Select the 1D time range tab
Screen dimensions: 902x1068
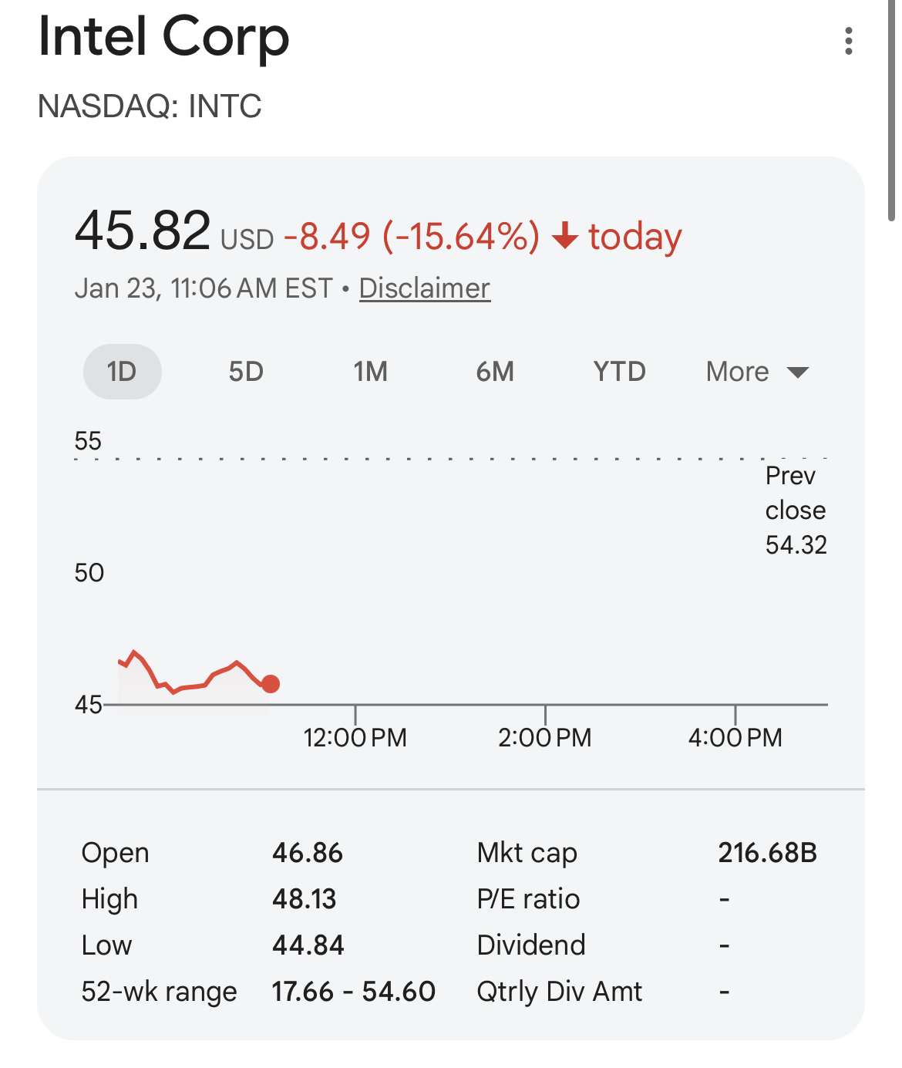click(122, 372)
